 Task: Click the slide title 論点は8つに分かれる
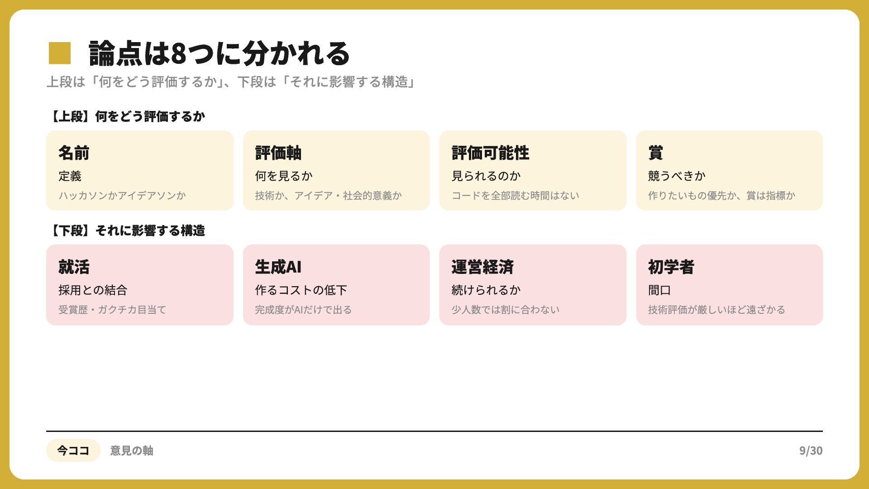coord(220,53)
